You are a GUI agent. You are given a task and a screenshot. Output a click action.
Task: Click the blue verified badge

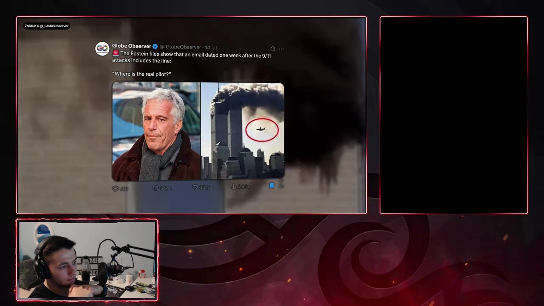pyautogui.click(x=155, y=47)
